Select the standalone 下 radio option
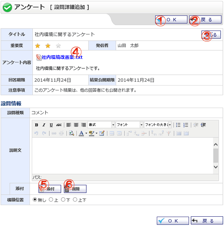Viewport: 224px width, 226px height. [x=63, y=199]
